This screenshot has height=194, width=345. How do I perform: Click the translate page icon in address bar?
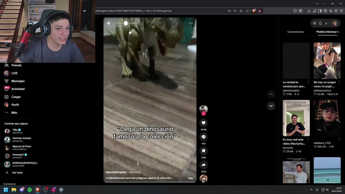[x=235, y=11]
